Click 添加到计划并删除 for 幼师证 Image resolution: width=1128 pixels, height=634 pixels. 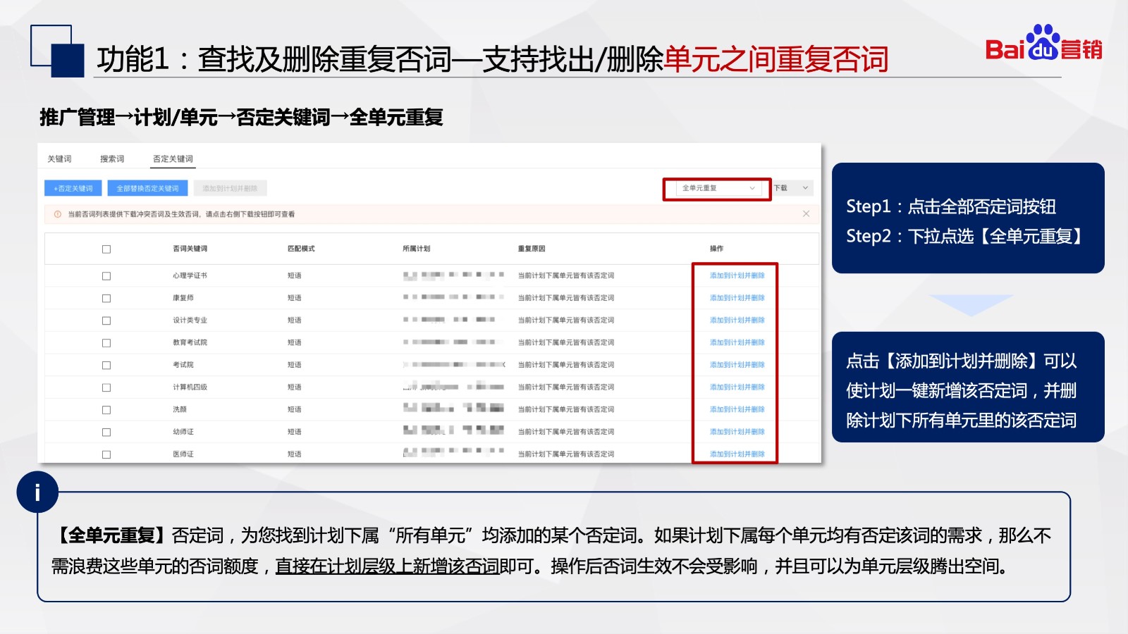pyautogui.click(x=737, y=432)
